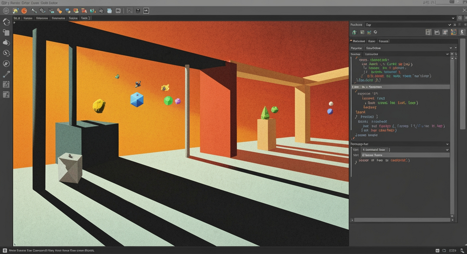Select the bone-shaped tool icon

coord(34,11)
